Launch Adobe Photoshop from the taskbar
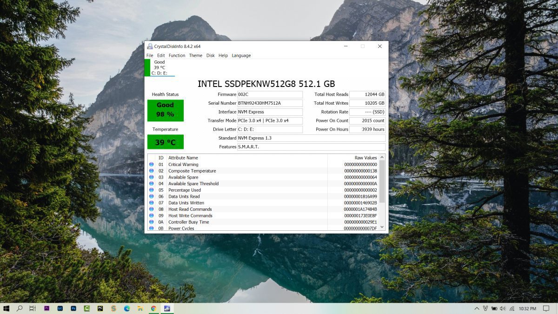This screenshot has width=558, height=314. 73,308
